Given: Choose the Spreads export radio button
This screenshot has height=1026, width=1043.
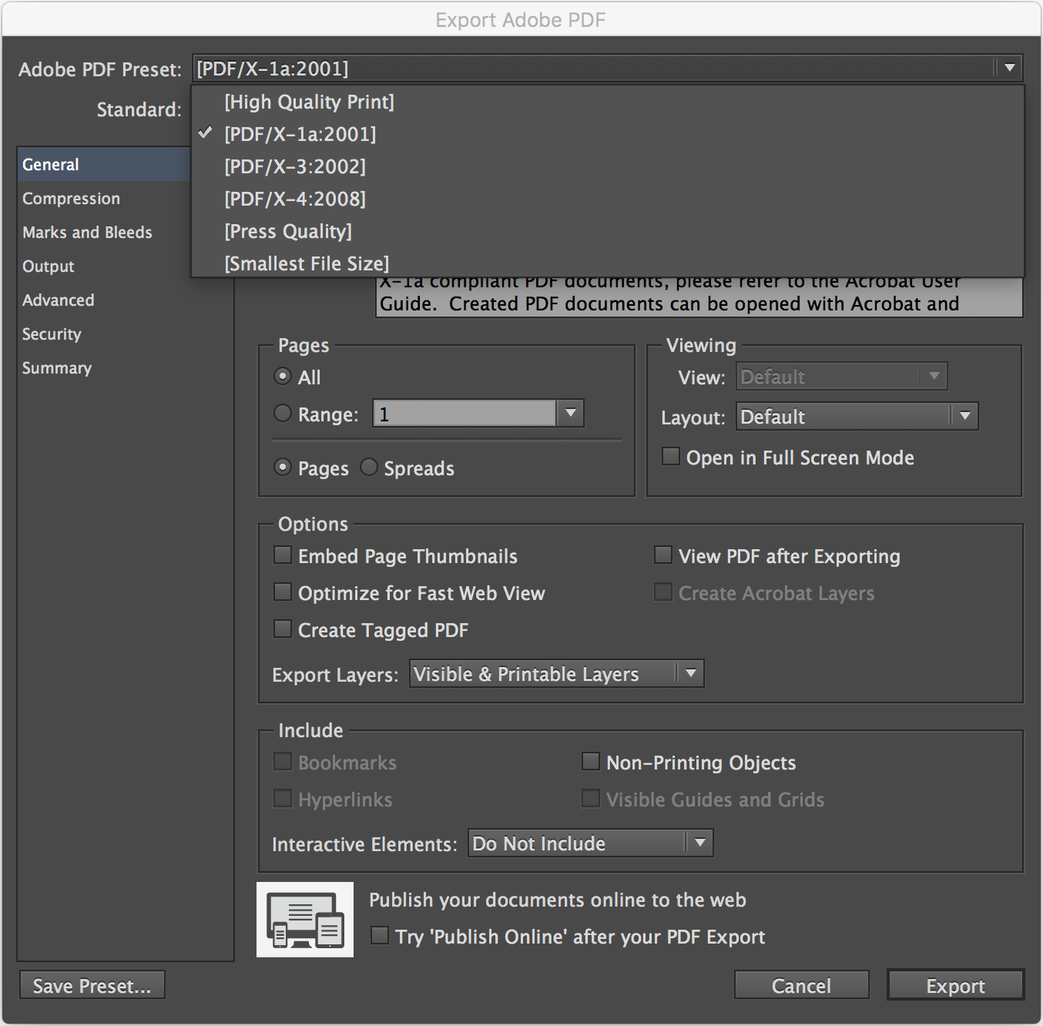Looking at the screenshot, I should (x=369, y=468).
